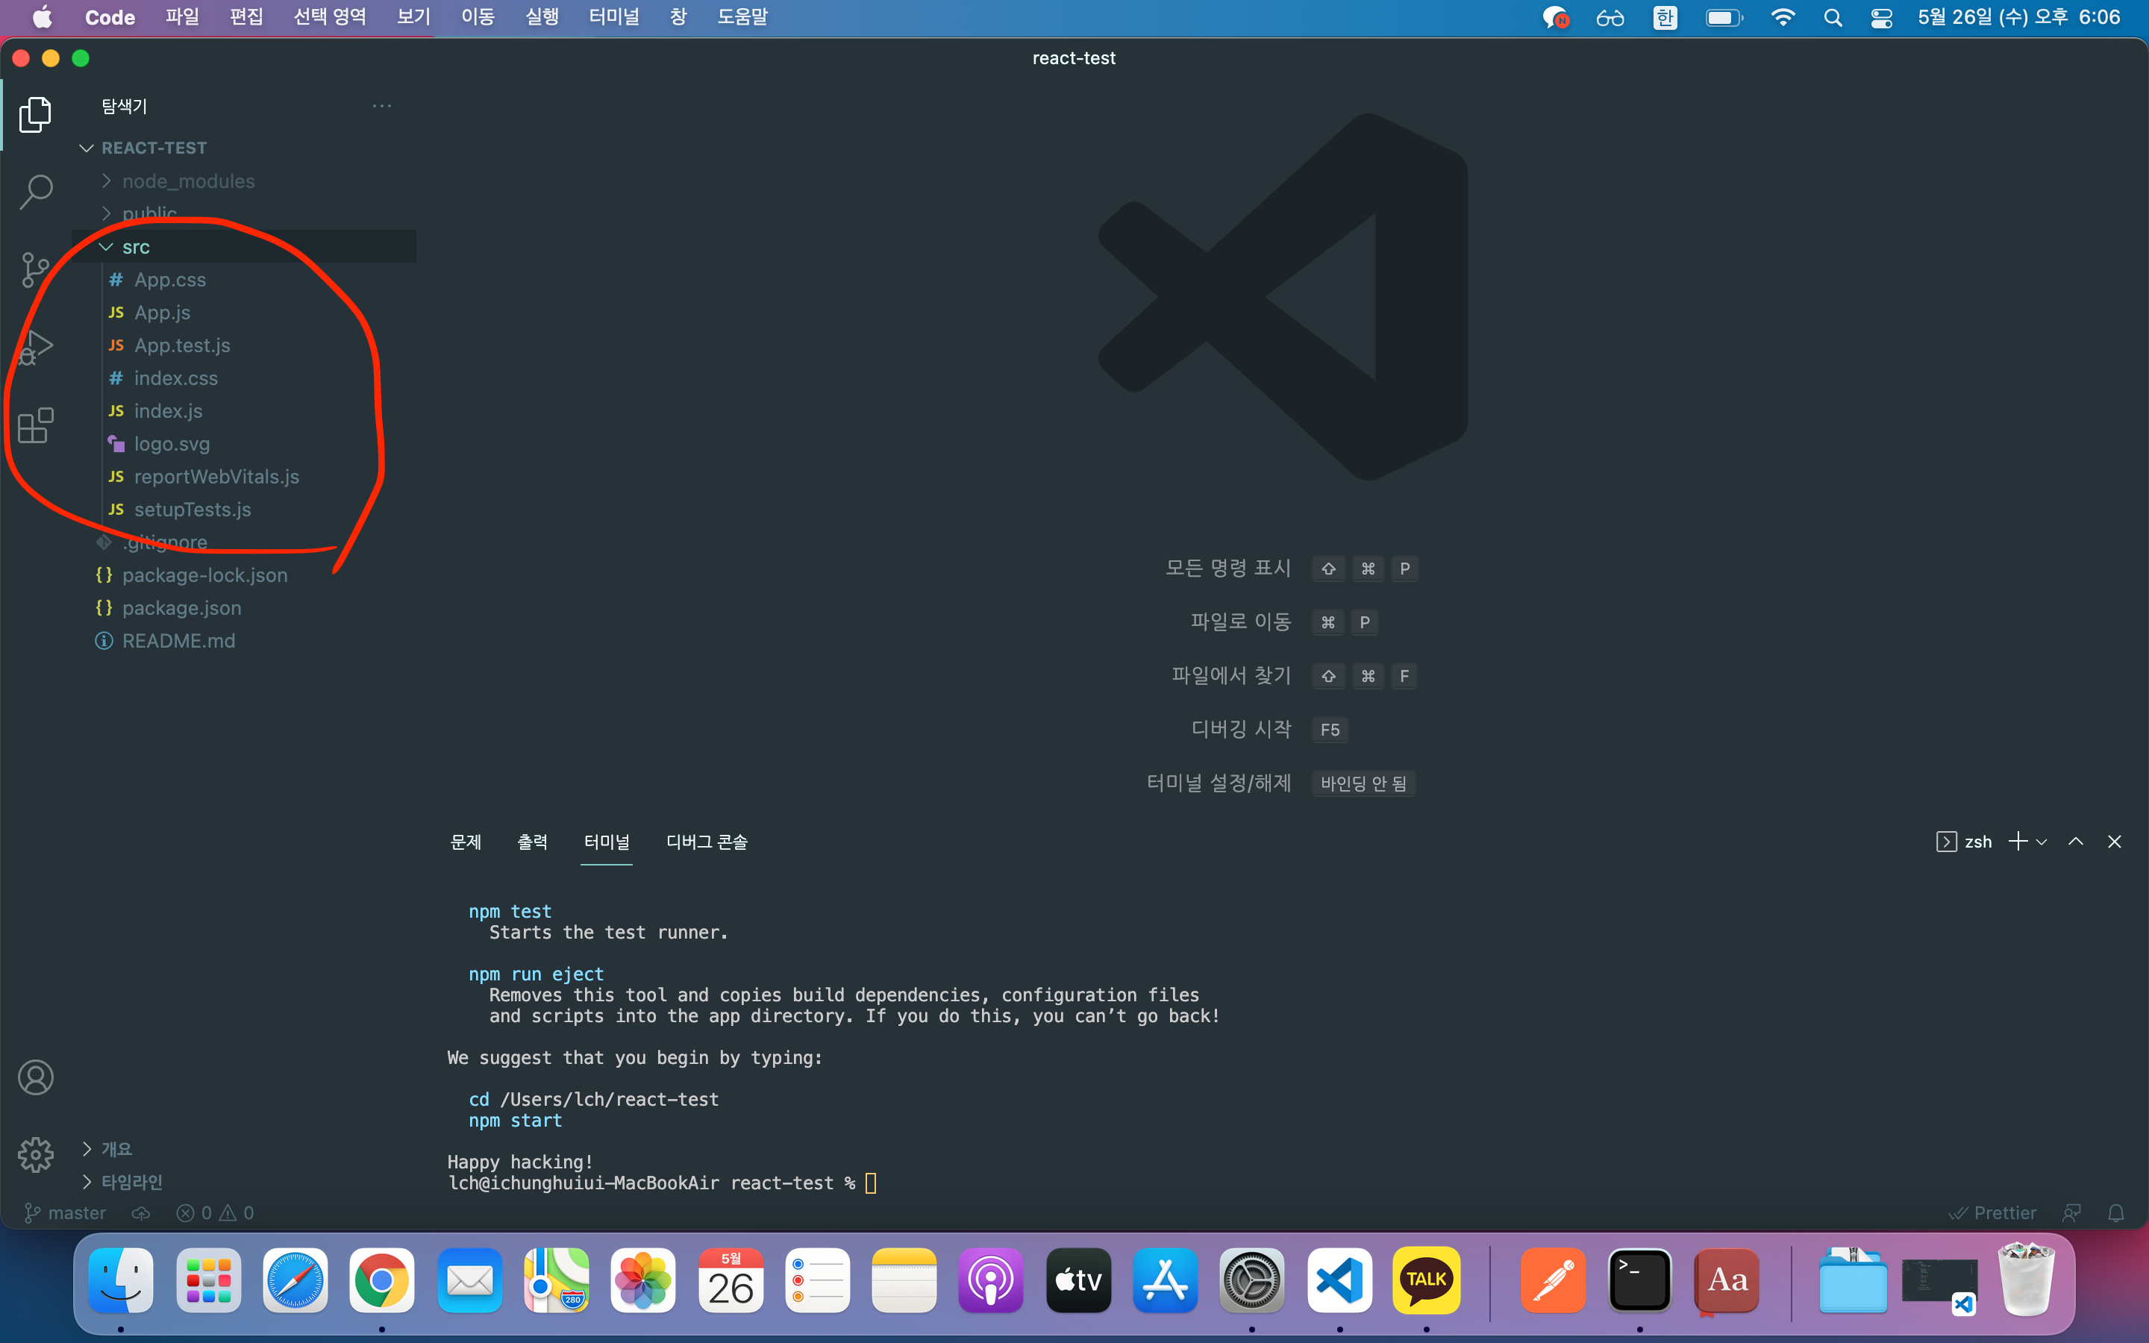The height and width of the screenshot is (1343, 2149).
Task: Open the Explorer view in activity bar
Action: [36, 115]
